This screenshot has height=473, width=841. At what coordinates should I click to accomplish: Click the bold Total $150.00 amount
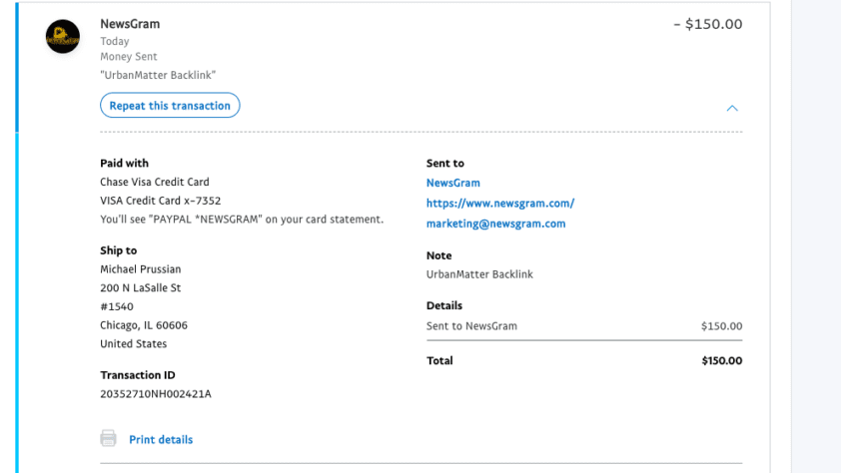click(721, 360)
